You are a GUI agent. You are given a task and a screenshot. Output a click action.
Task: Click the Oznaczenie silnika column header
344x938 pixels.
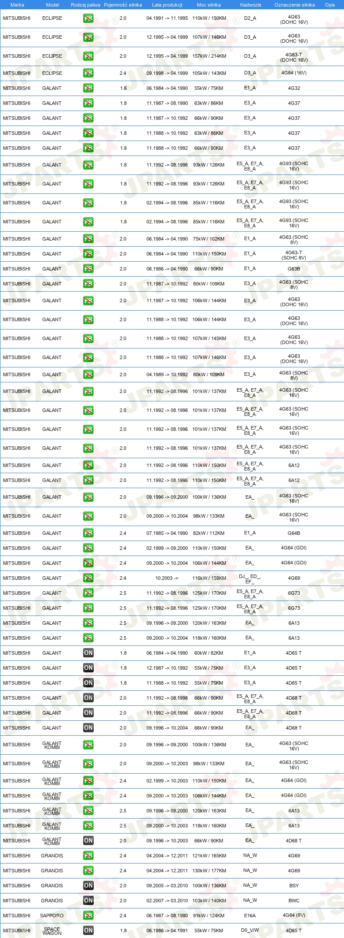coord(294,5)
